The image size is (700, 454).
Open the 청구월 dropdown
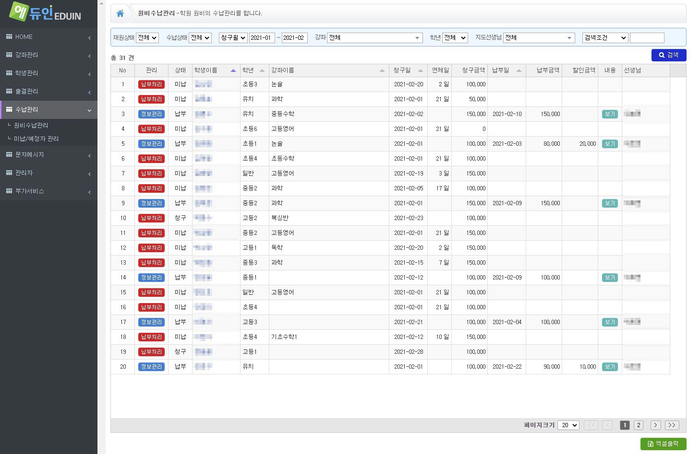tap(233, 38)
